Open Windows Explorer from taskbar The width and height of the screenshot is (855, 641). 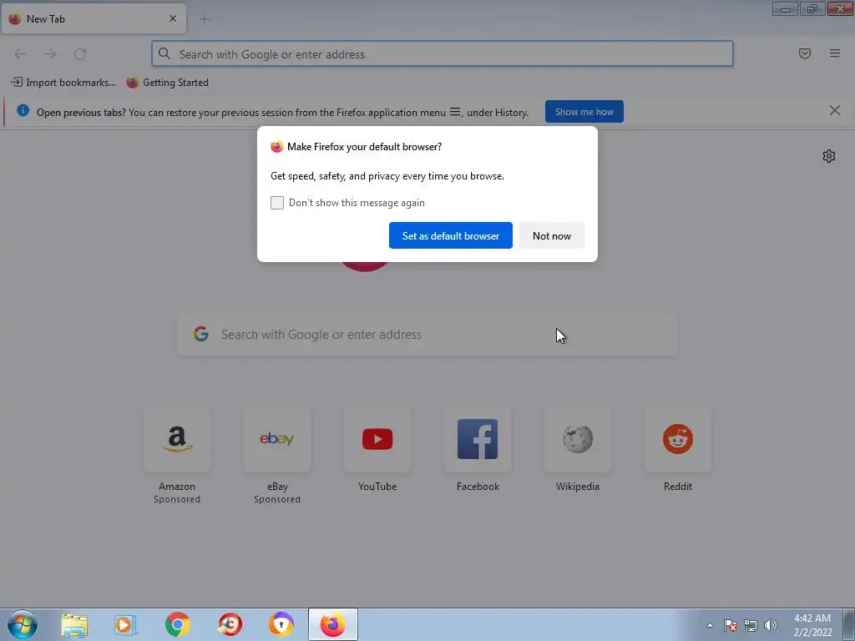[x=74, y=625]
